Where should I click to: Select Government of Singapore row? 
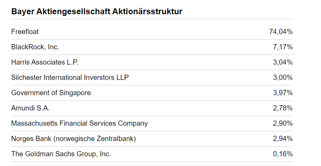(x=51, y=93)
